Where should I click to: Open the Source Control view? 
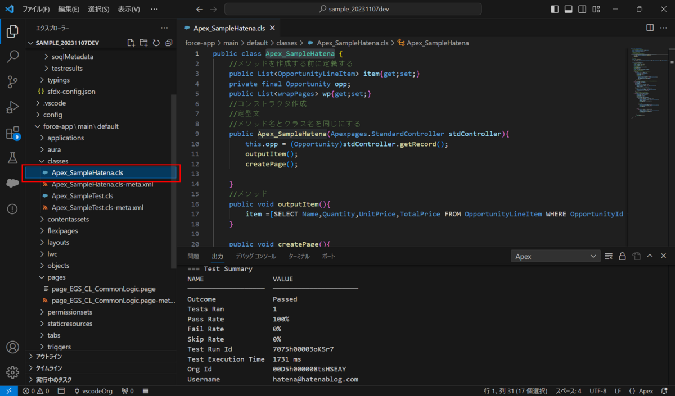[12, 82]
